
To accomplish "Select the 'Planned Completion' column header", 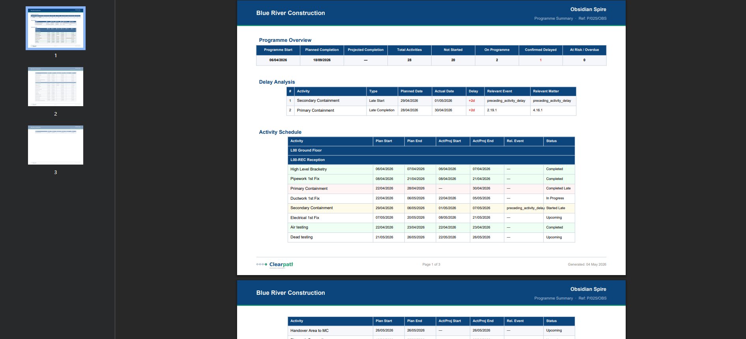I will pyautogui.click(x=322, y=50).
